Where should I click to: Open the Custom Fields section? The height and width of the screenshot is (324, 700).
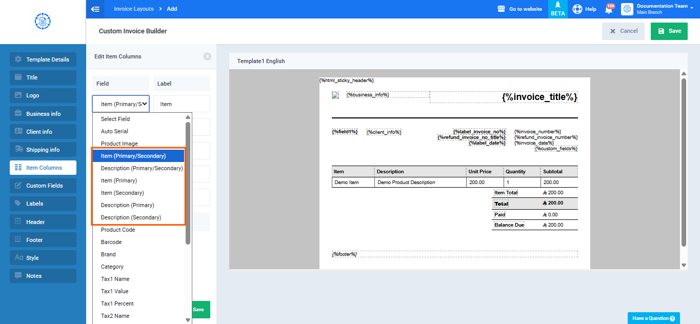[43, 186]
